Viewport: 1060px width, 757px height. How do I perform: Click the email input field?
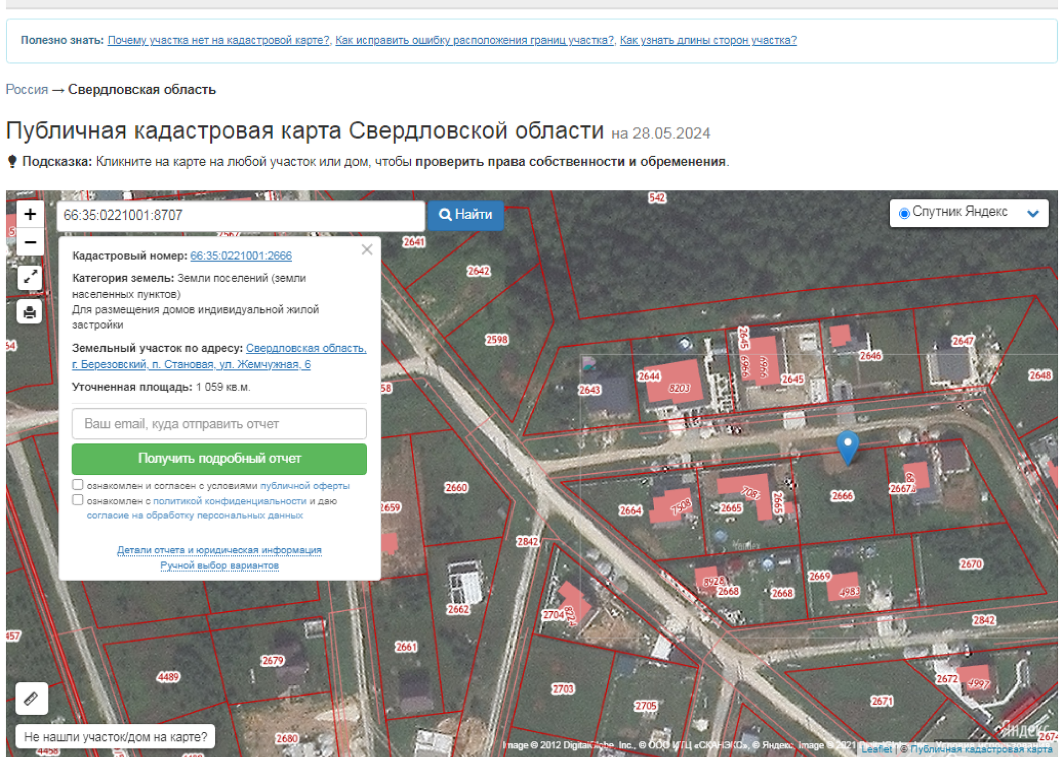(219, 424)
